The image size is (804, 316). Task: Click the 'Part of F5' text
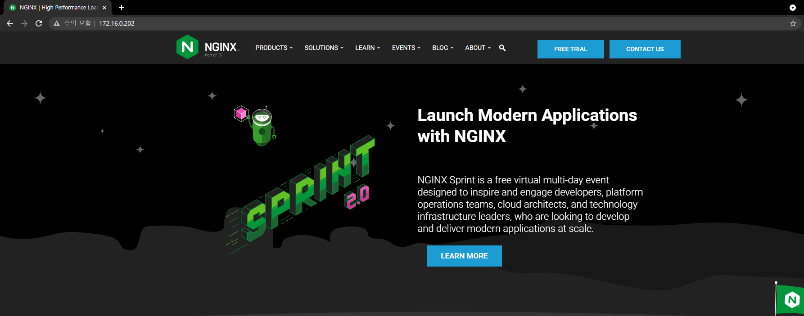[x=213, y=55]
